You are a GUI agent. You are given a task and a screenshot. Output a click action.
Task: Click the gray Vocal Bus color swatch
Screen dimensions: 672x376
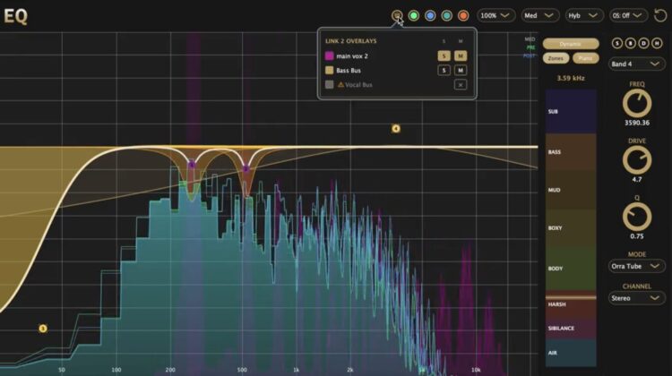pyautogui.click(x=329, y=85)
